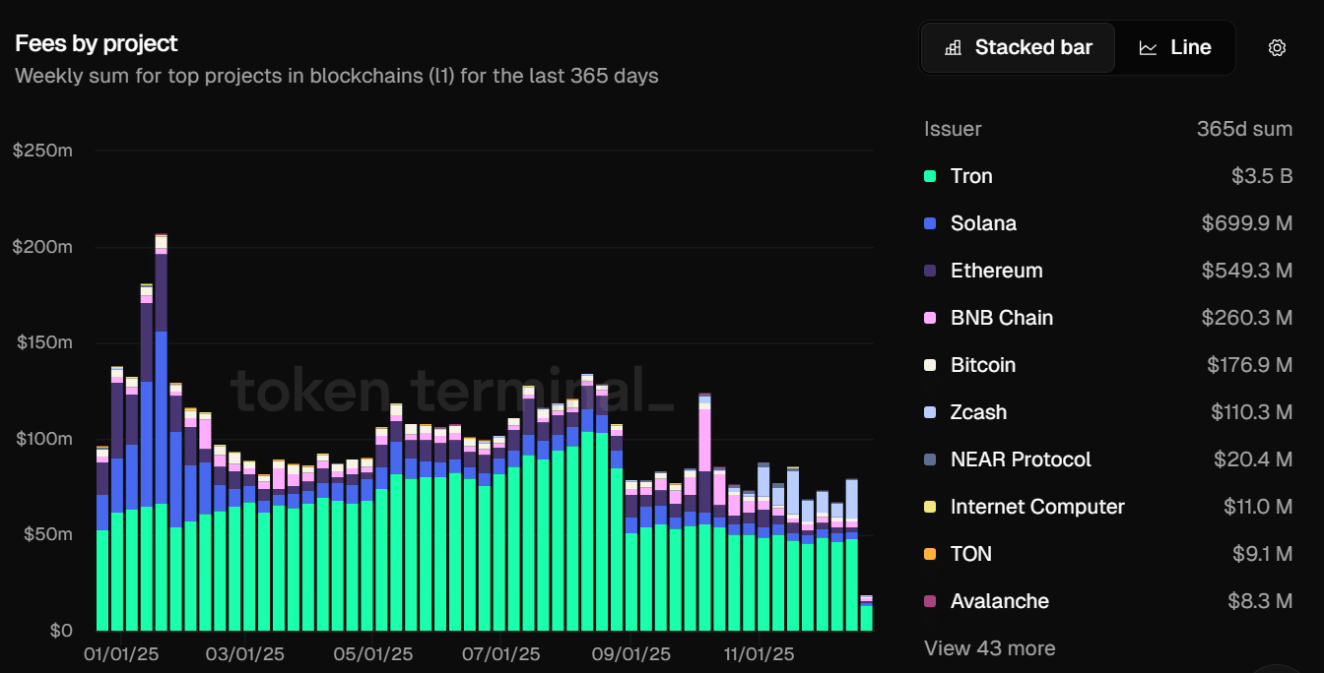This screenshot has width=1324, height=673.
Task: Click the stacked bar chart icon
Action: (953, 47)
